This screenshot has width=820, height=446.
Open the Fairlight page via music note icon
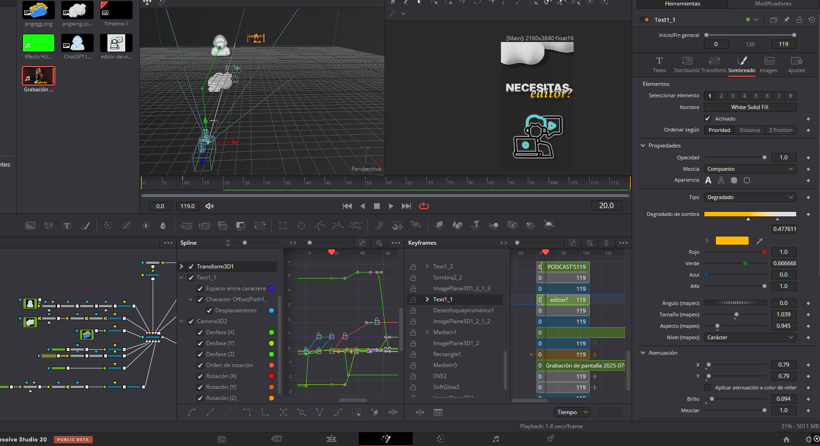click(x=495, y=439)
